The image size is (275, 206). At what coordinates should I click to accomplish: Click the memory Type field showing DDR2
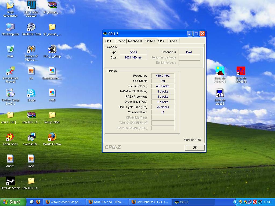coord(133,52)
